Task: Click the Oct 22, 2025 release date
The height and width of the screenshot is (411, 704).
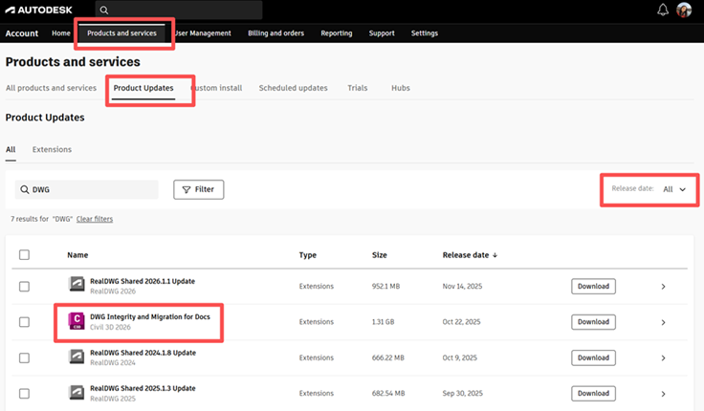Action: tap(461, 322)
